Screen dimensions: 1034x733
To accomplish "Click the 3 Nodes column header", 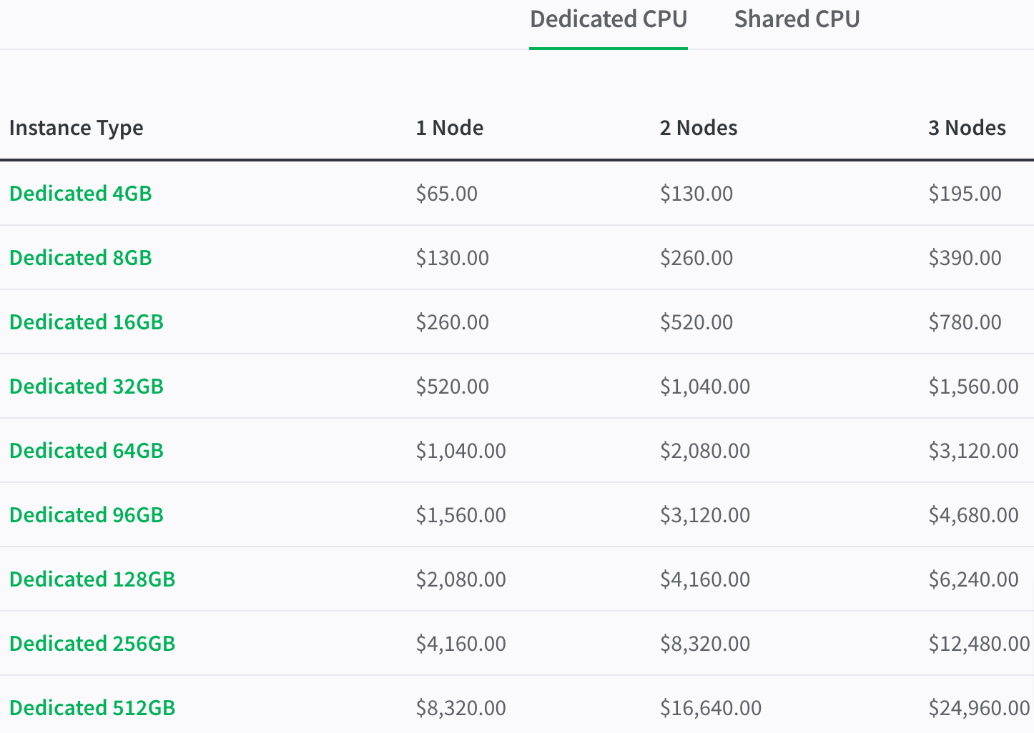I will point(967,128).
